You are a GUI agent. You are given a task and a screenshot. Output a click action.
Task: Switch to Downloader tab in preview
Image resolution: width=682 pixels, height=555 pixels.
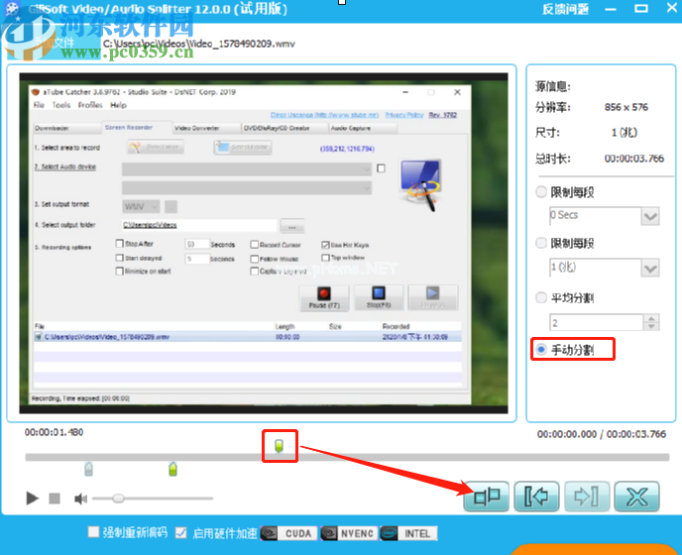click(x=67, y=128)
